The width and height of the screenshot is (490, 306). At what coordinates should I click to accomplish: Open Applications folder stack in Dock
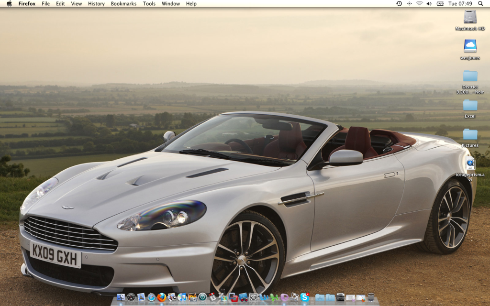coord(319,297)
